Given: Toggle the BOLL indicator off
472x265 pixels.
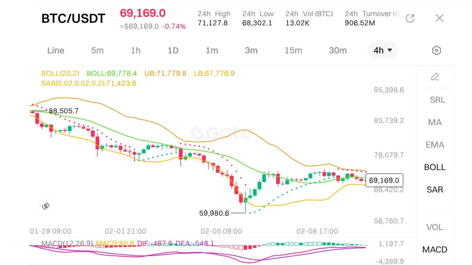Looking at the screenshot, I should point(435,167).
